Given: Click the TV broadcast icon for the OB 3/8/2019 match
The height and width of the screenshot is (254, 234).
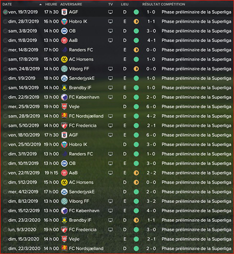Looking at the screenshot, I should tap(110, 31).
